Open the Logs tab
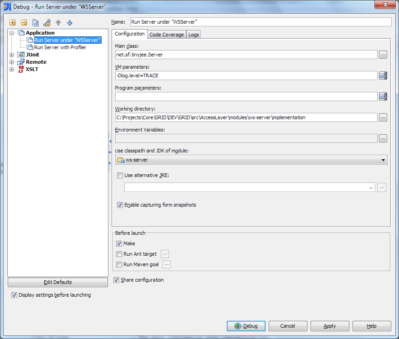Viewport: 399px width, 339px height. (x=194, y=35)
